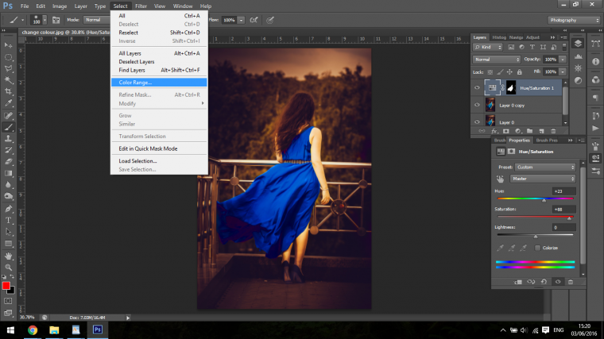Image resolution: width=604 pixels, height=339 pixels.
Task: Enable the Colorize checkbox
Action: pos(537,248)
